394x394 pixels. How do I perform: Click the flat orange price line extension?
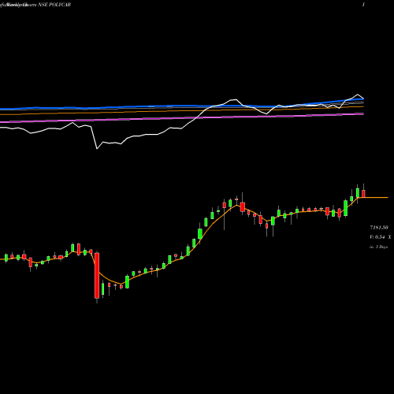376,197
